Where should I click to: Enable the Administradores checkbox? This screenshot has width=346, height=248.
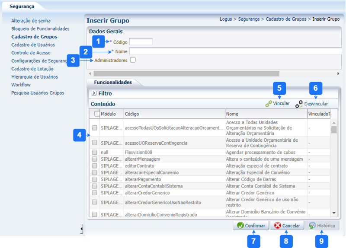pos(133,60)
